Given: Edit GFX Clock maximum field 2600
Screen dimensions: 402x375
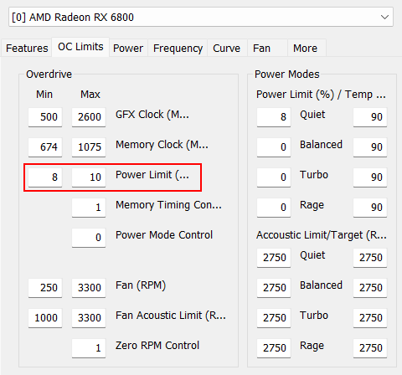Looking at the screenshot, I should (89, 117).
